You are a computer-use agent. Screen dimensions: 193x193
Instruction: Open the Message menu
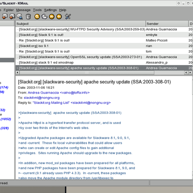click(23, 10)
